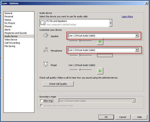Open the Microphone device dropdown
Screen dimensions: 150x122
pyautogui.click(x=137, y=50)
